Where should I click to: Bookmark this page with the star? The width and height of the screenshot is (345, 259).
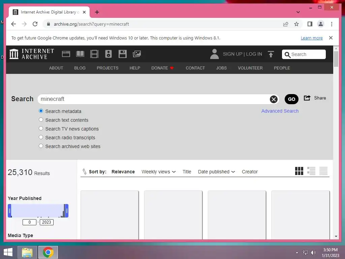point(296,24)
